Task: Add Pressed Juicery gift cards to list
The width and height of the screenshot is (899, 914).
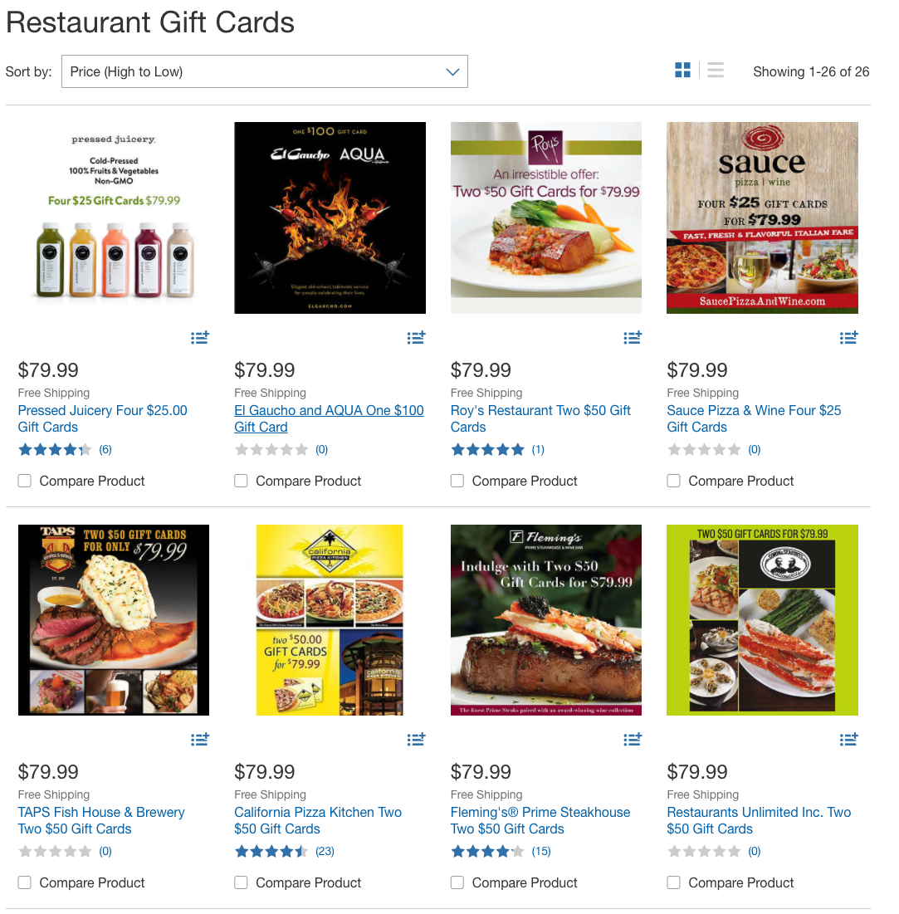Action: (199, 338)
